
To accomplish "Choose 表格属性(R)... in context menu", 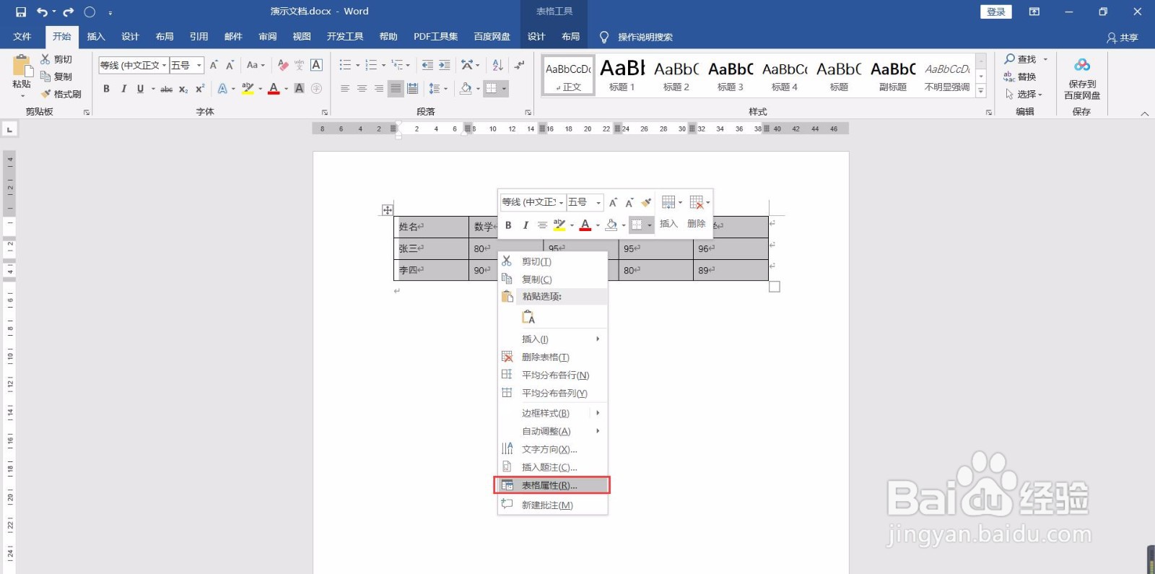I will tap(553, 485).
